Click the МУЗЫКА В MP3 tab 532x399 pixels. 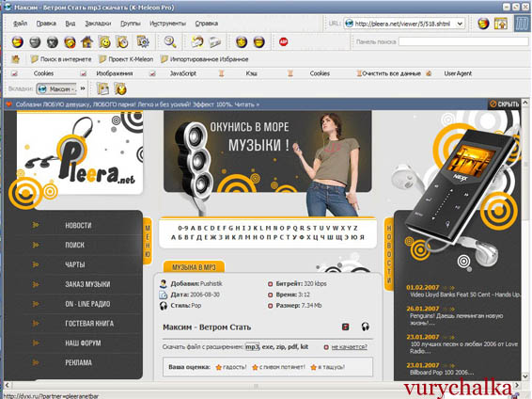pyautogui.click(x=194, y=267)
